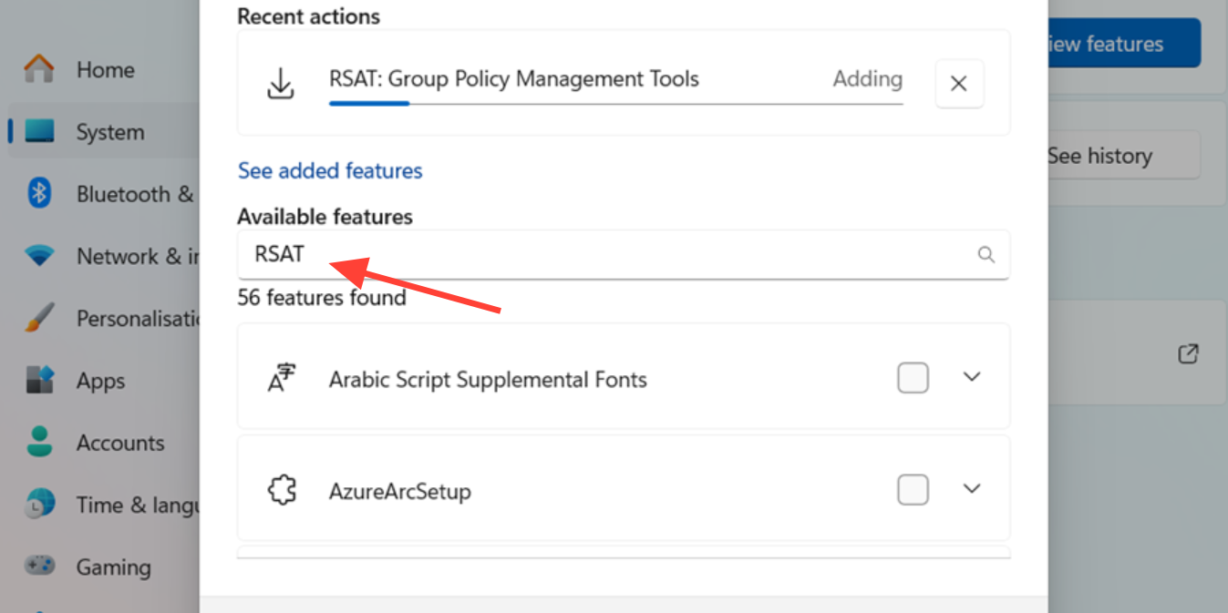This screenshot has width=1228, height=613.
Task: Click the Available features heading
Action: (x=325, y=216)
